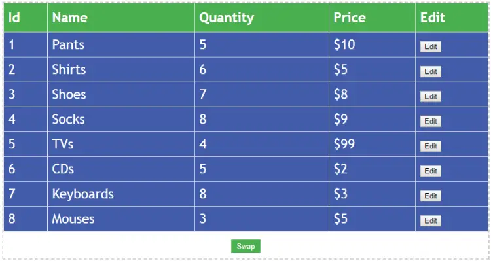This screenshot has width=491, height=261.
Task: Select the Edit column header
Action: click(x=452, y=18)
